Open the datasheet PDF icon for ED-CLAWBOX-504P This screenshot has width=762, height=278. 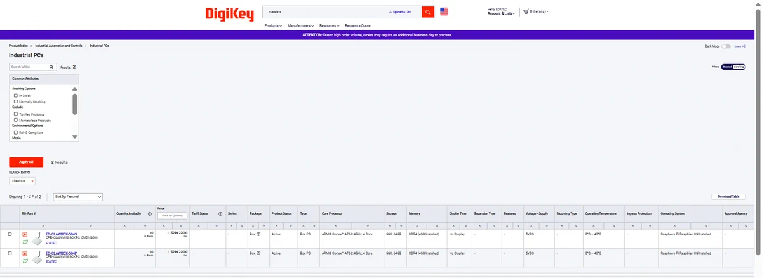(25, 253)
